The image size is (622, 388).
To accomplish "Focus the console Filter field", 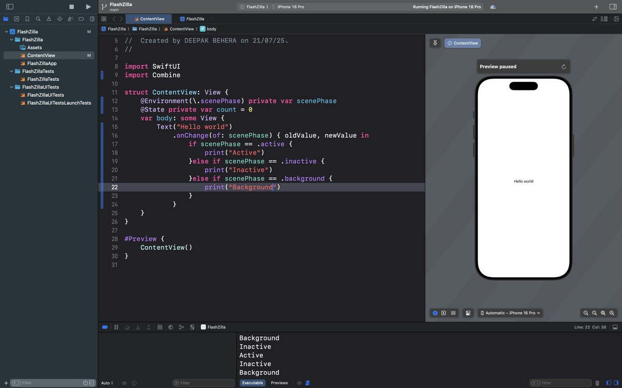I will point(560,383).
